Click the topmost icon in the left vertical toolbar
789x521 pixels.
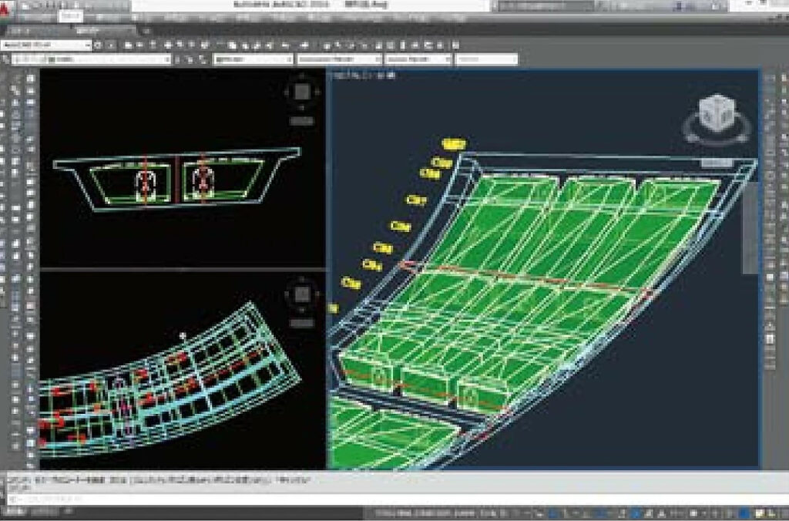coord(30,78)
